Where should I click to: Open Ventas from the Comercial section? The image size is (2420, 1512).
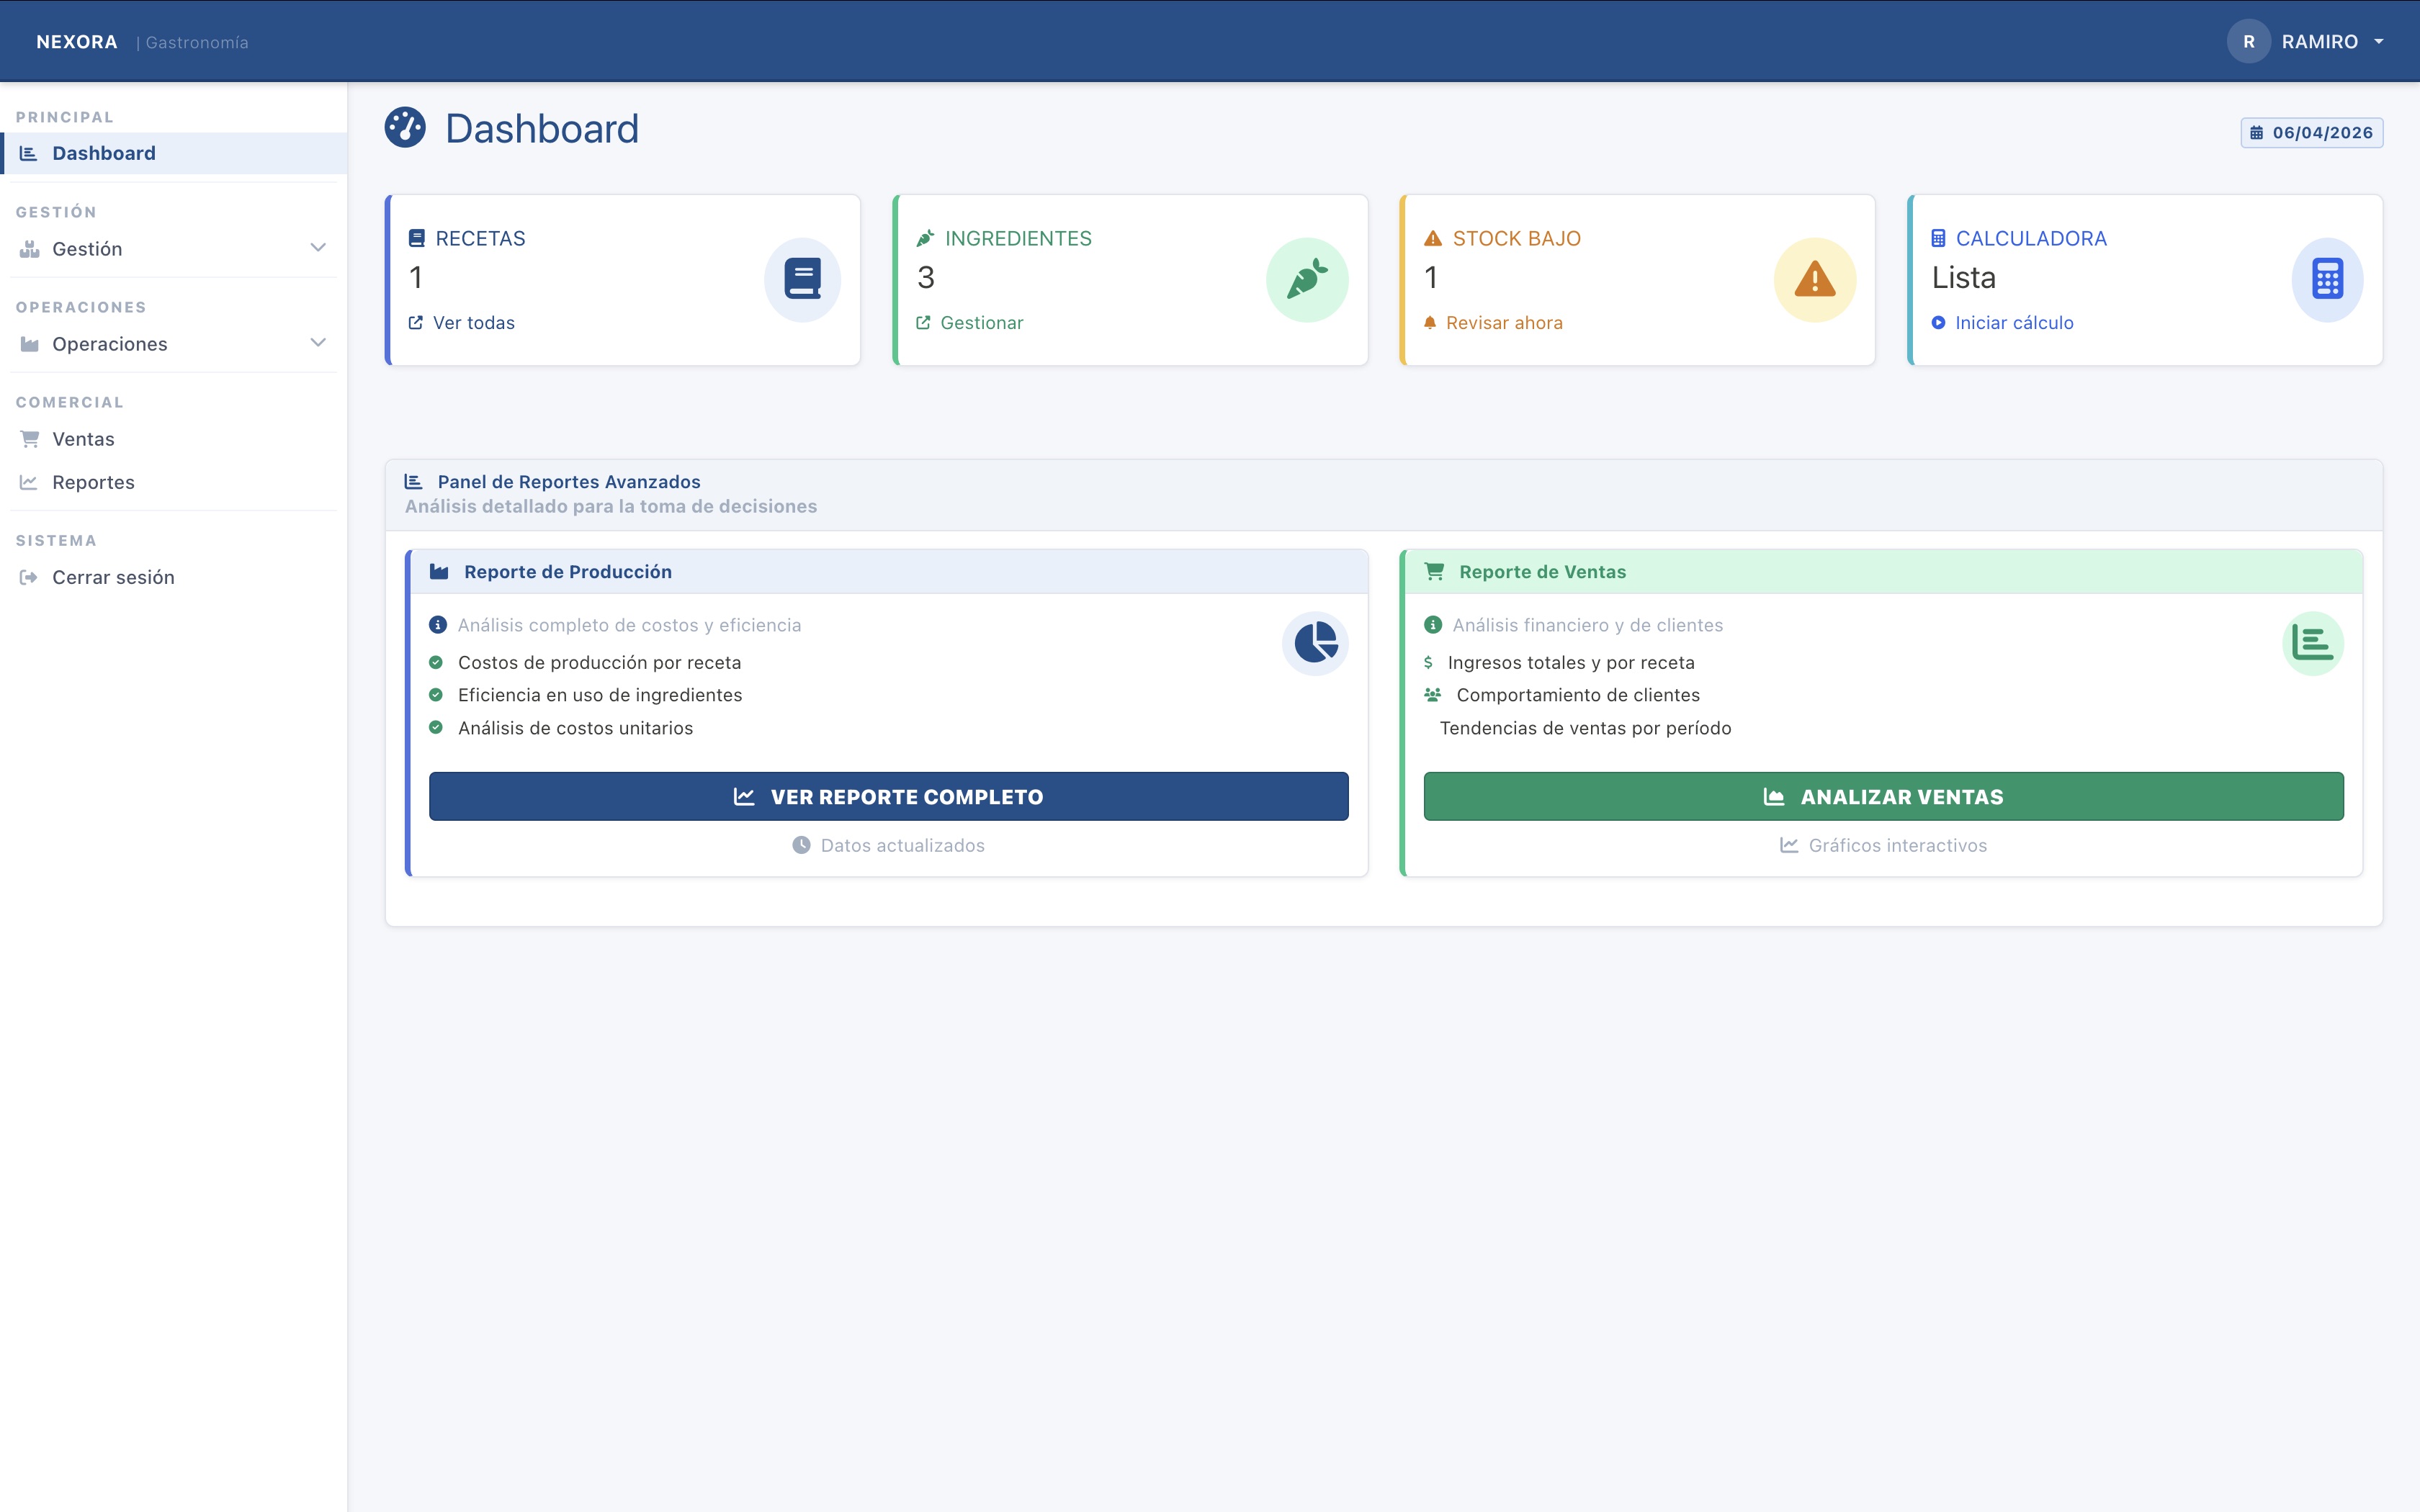pos(84,438)
